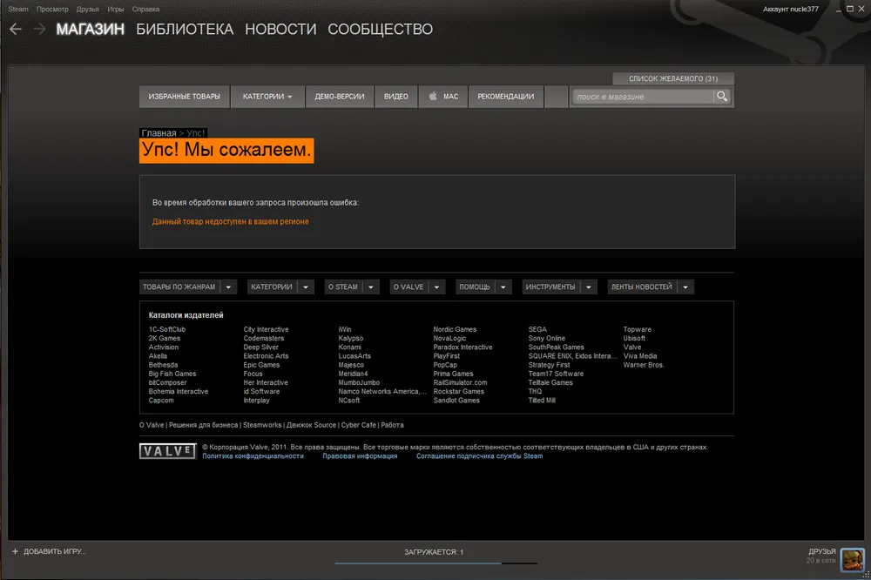The height and width of the screenshot is (580, 871).
Task: Expand ИНСТРУМЕНТЫ dropdown arrow
Action: 588,287
